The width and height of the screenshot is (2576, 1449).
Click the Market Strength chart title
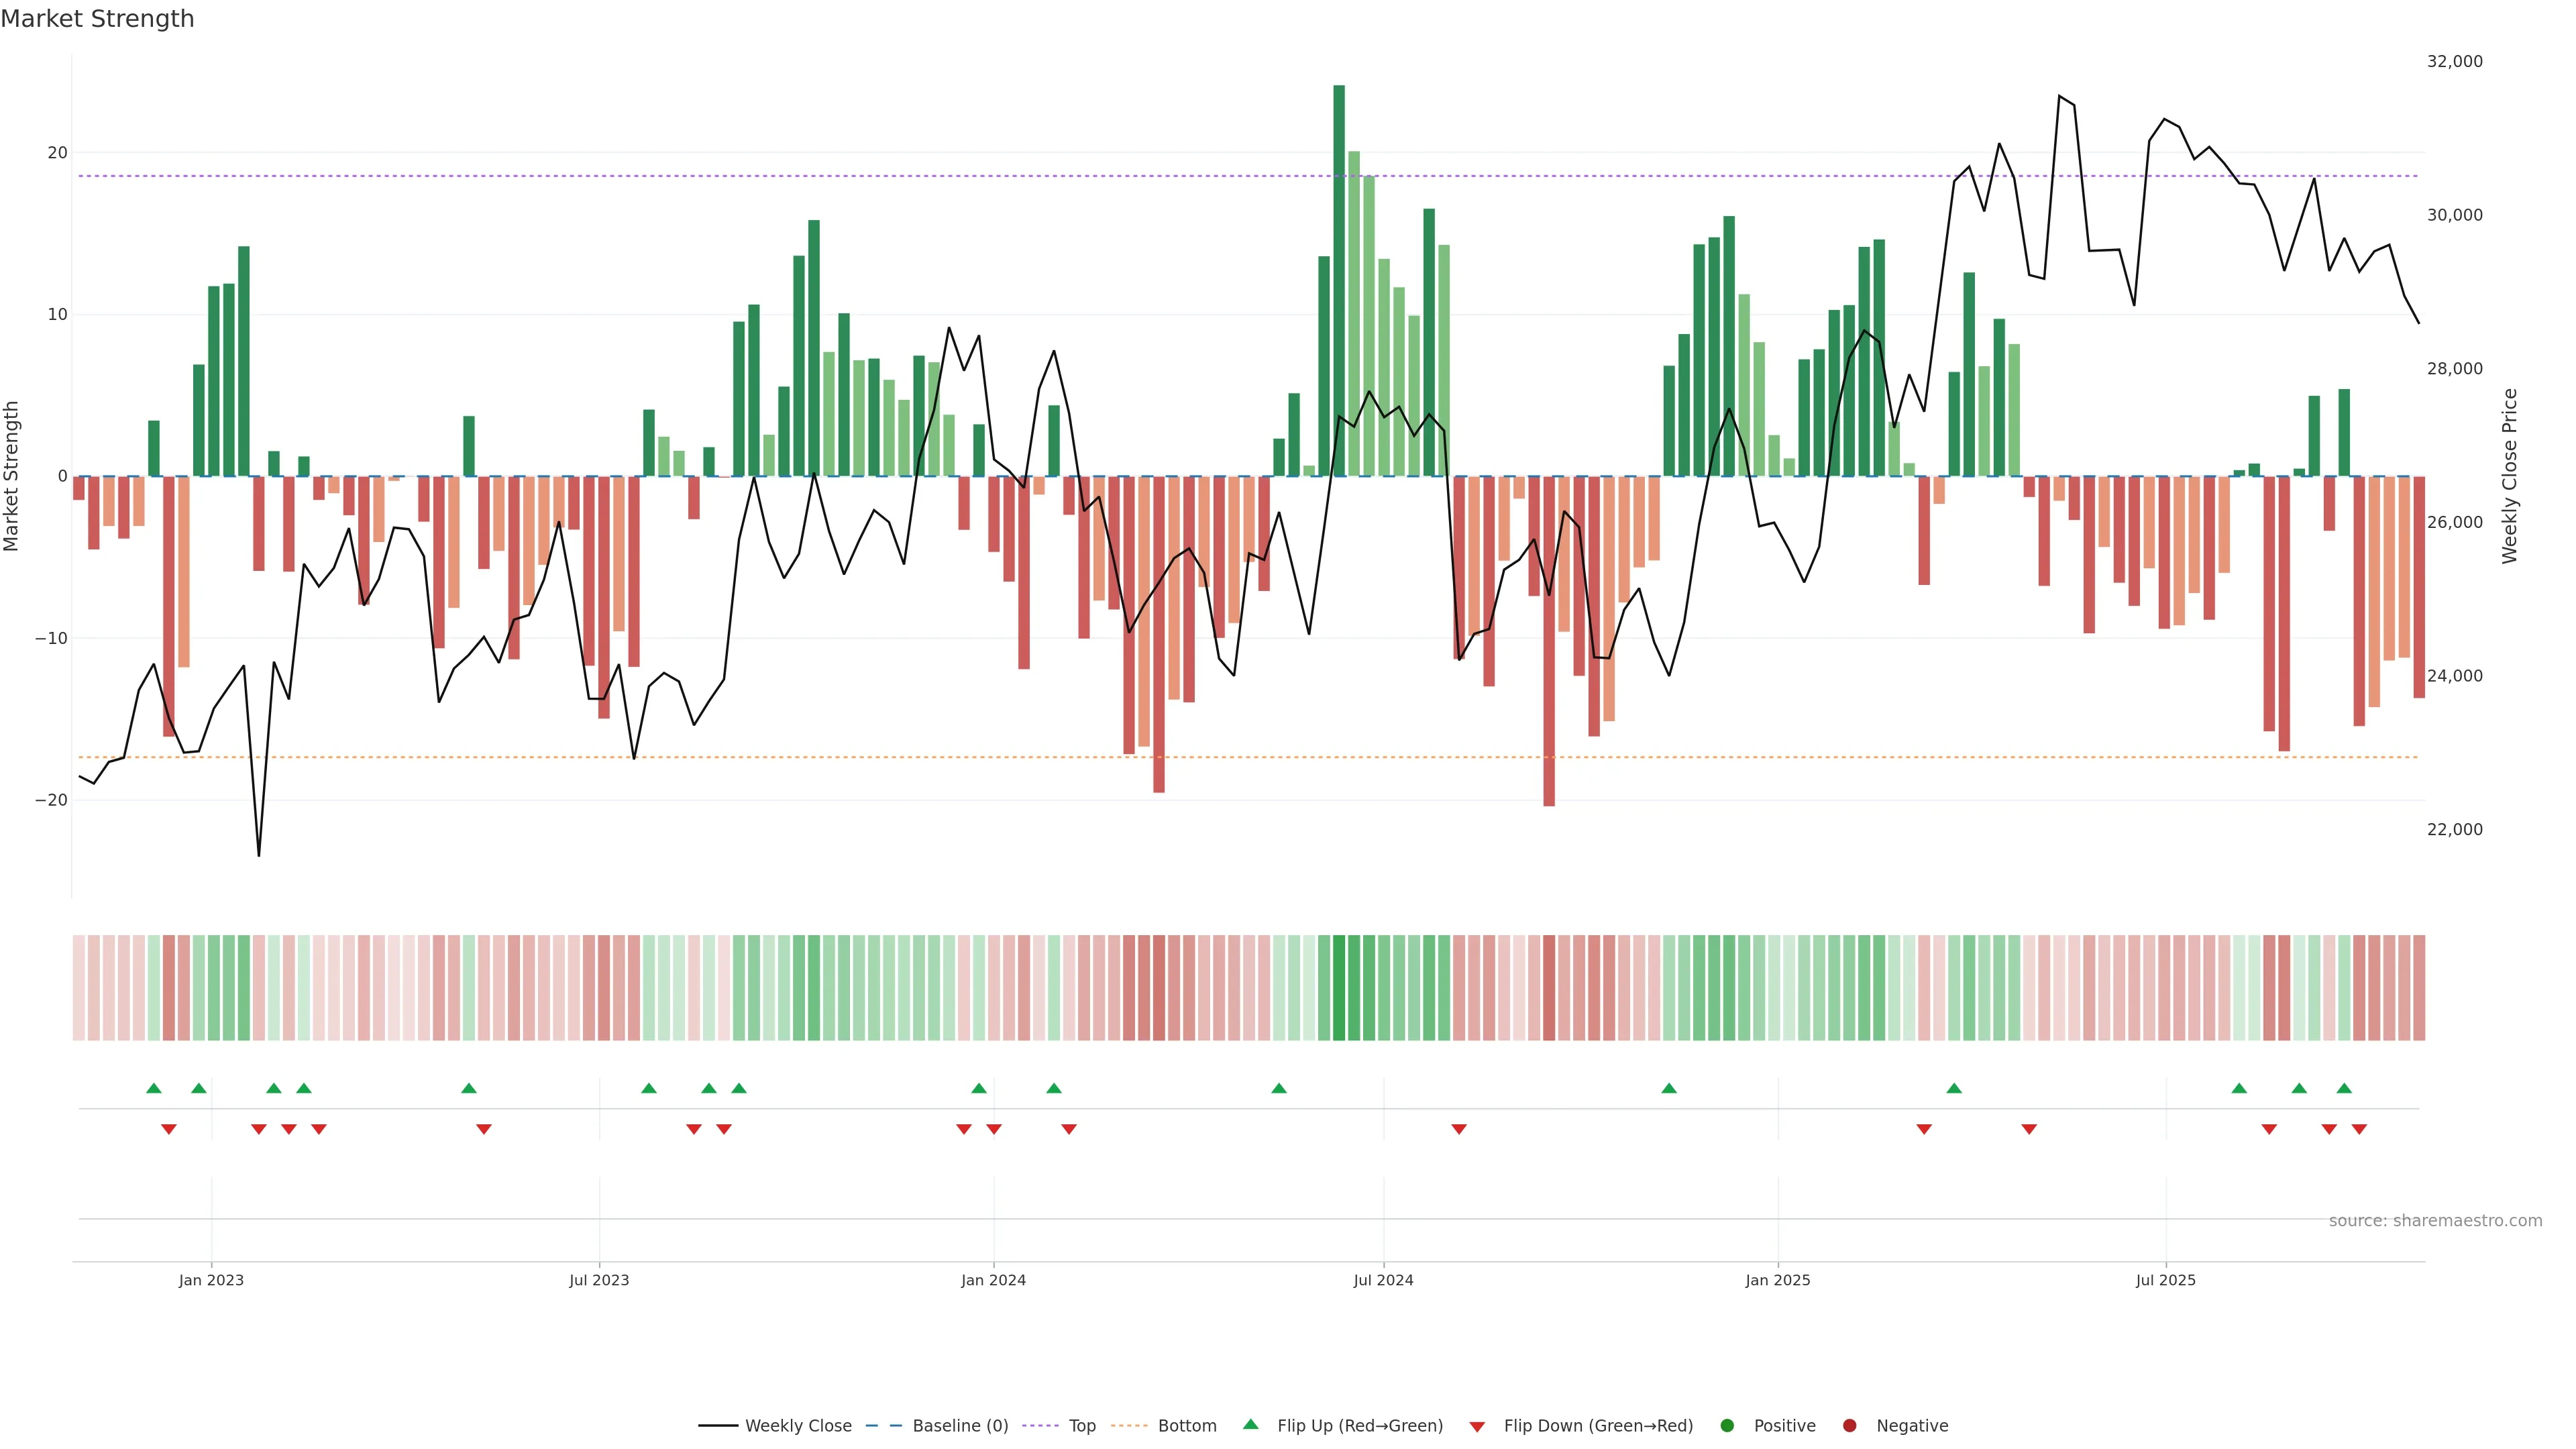(x=97, y=19)
